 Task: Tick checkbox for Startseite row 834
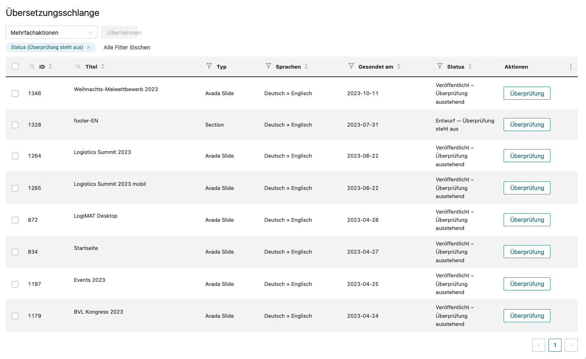click(x=15, y=252)
